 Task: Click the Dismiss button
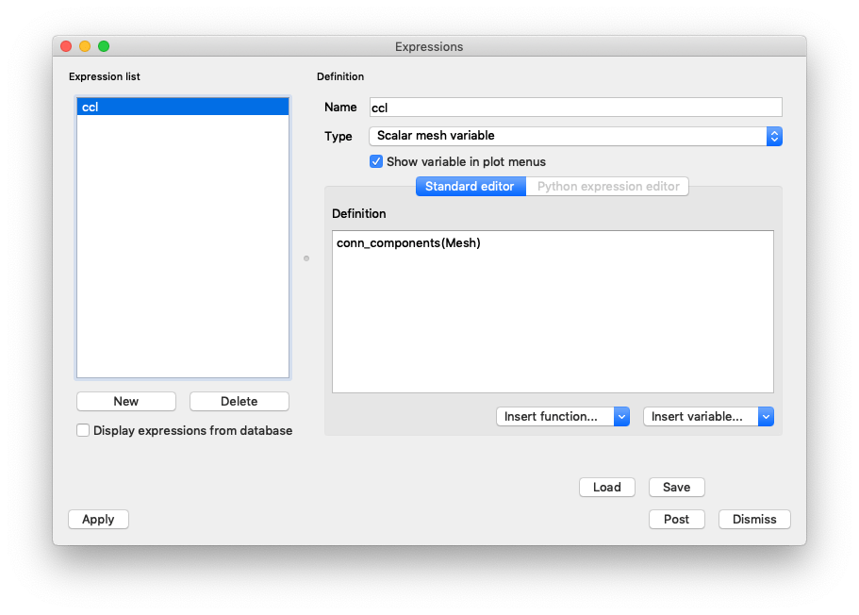[x=754, y=519]
